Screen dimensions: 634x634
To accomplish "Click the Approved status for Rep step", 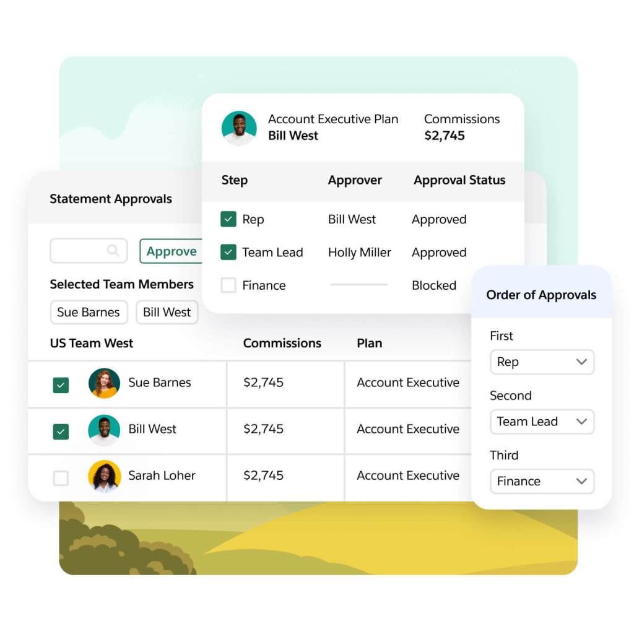I will click(439, 220).
